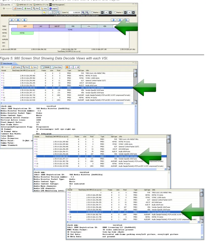206x241 pixels.
Task: Move Marker 2 right with its forward arrow
Action: pos(133,12)
